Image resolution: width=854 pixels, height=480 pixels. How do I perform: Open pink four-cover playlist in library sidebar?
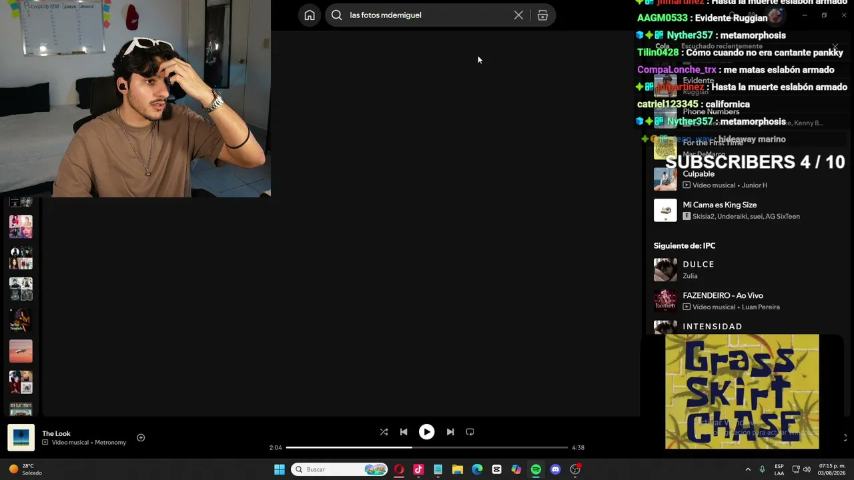21,227
